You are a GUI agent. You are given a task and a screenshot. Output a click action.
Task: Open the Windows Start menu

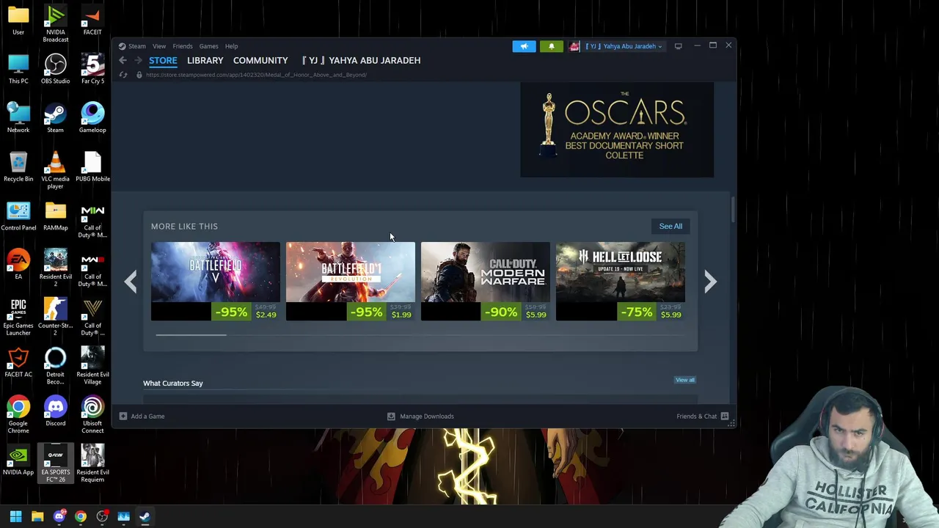[x=15, y=516]
